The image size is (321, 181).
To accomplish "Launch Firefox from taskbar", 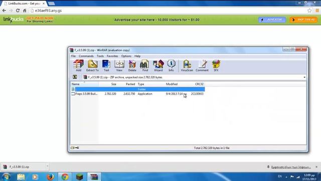I will [50, 176].
